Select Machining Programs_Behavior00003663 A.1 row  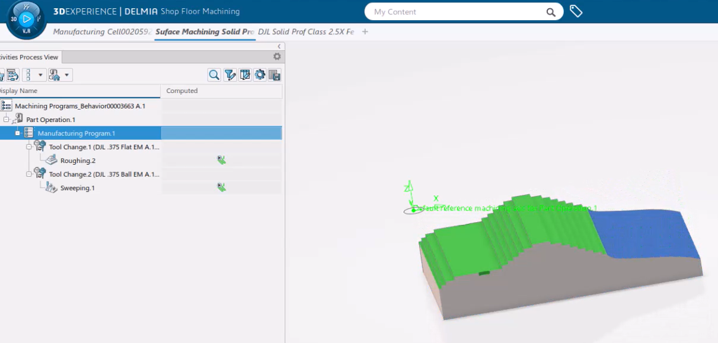[80, 106]
